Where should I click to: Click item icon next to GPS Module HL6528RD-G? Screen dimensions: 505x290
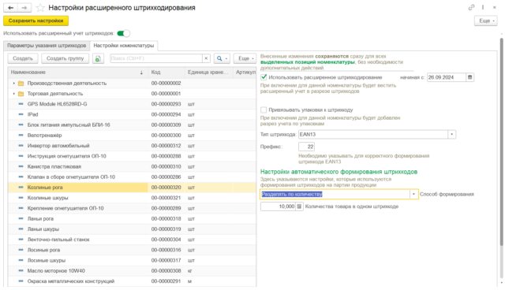coord(21,104)
